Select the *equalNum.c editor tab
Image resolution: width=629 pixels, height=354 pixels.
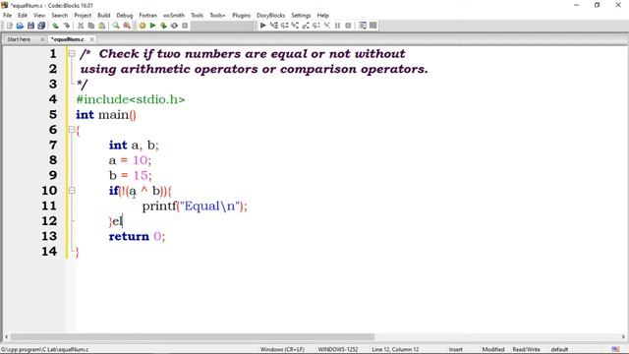coord(68,39)
